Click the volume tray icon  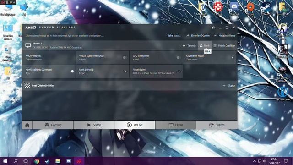(x=265, y=161)
